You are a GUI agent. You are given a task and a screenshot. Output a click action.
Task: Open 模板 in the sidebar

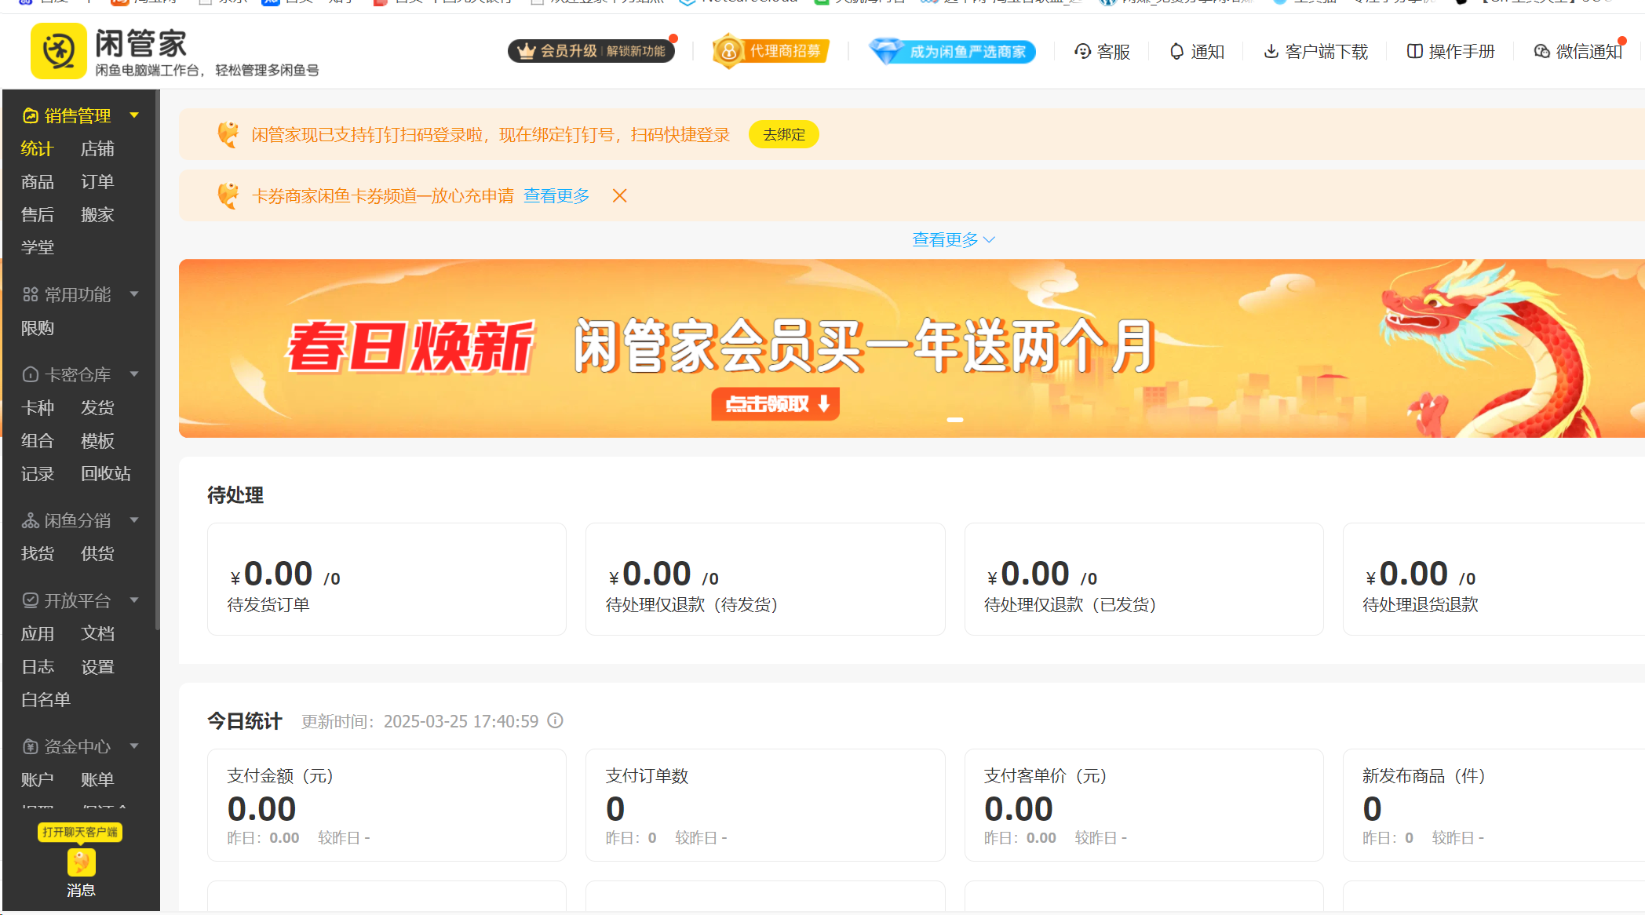(97, 441)
